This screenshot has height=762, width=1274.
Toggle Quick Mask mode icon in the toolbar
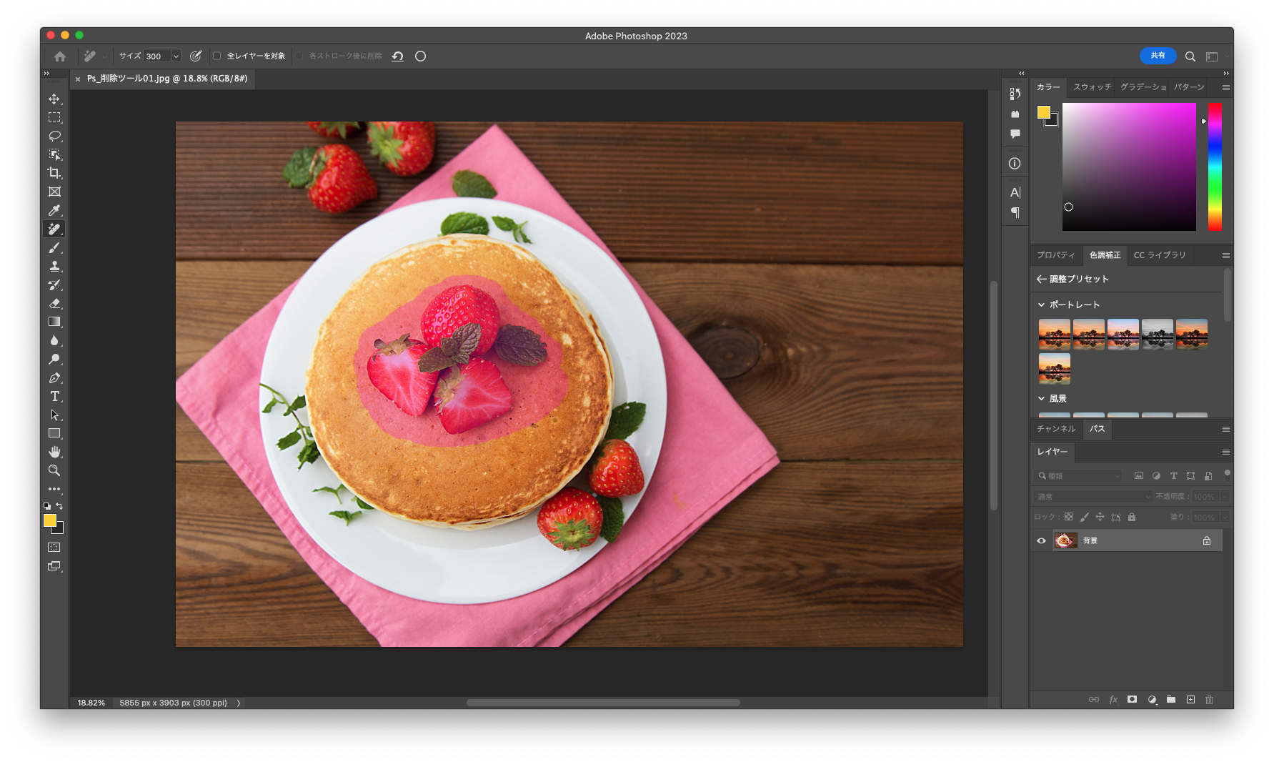54,548
